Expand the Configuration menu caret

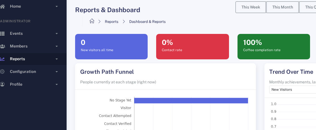point(57,71)
